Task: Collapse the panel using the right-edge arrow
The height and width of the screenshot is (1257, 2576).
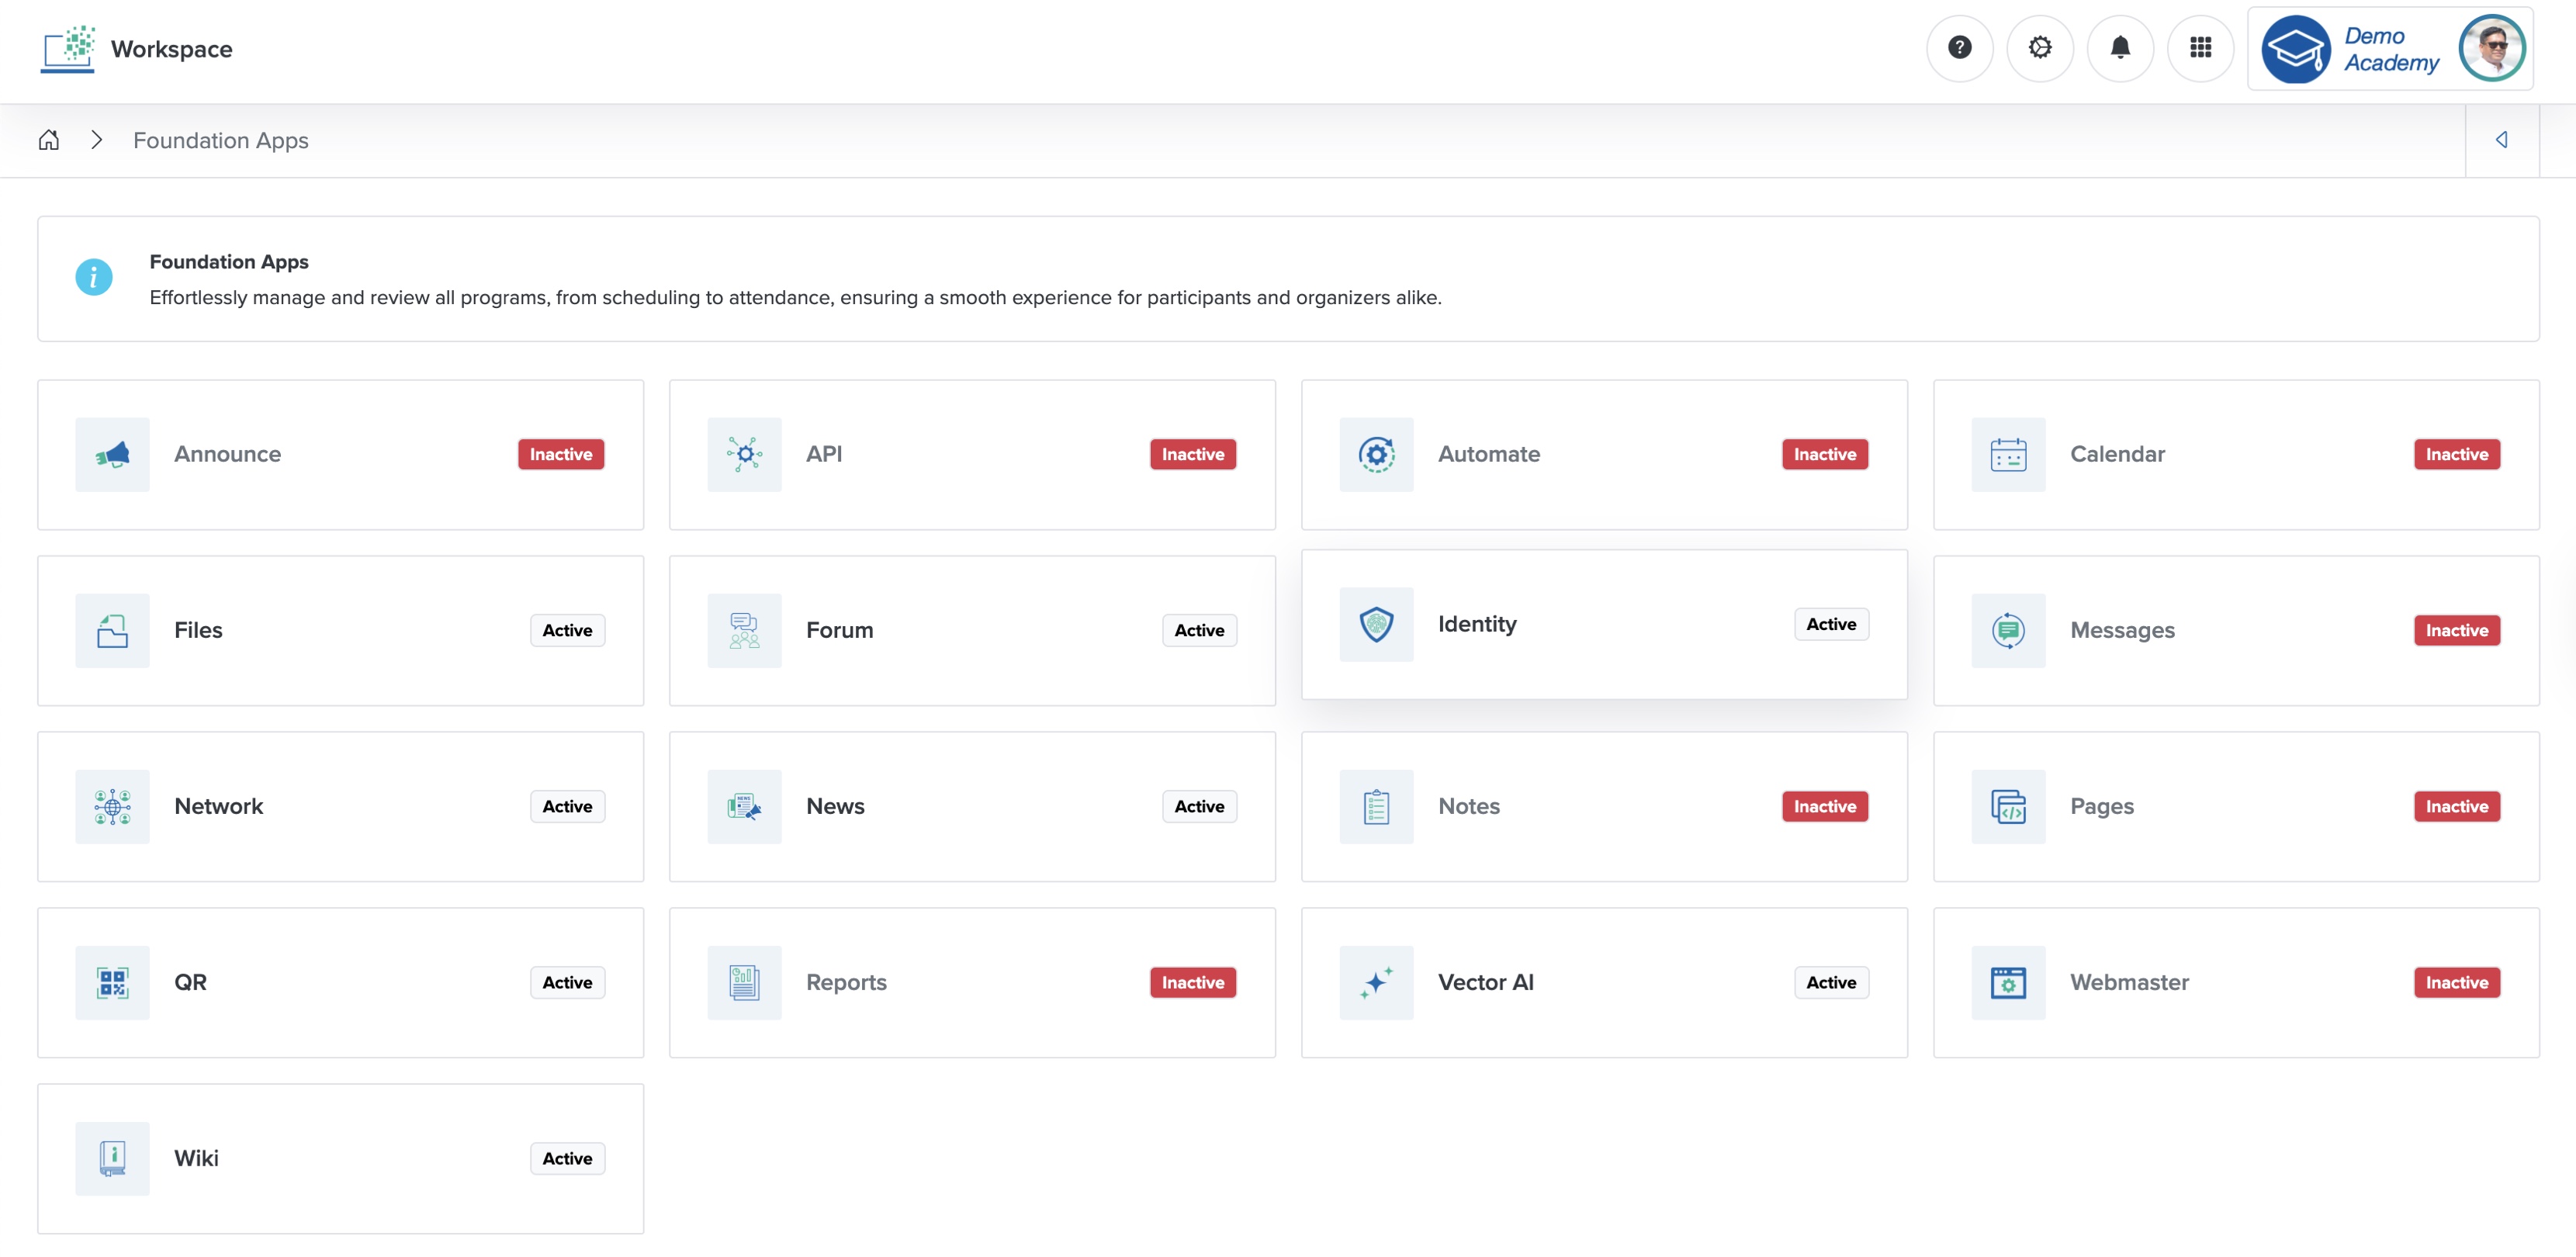Action: click(x=2502, y=140)
